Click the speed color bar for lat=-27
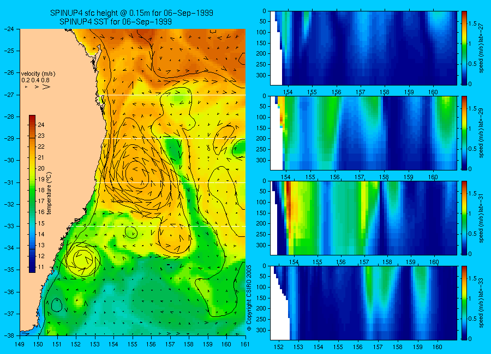 point(464,48)
